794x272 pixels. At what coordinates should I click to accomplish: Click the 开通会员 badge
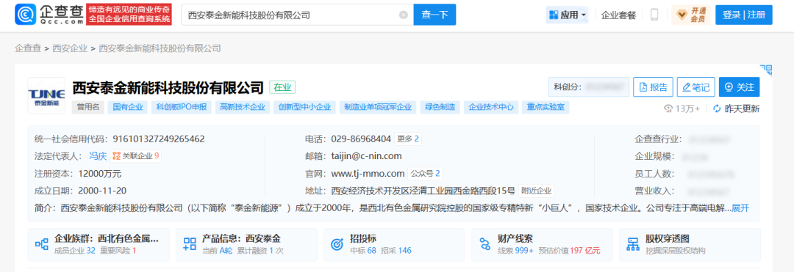690,15
